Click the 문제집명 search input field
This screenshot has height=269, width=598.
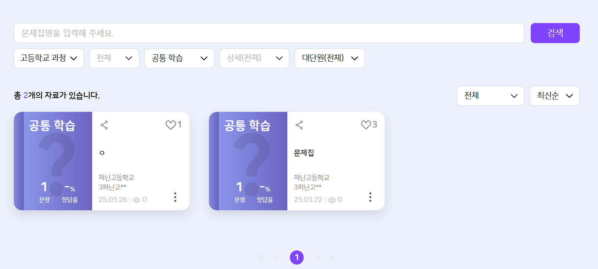point(269,33)
